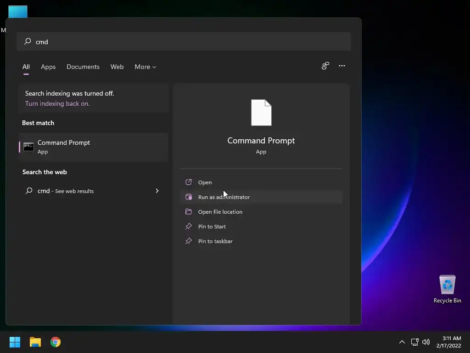Click Turn indexing back on link

57,103
